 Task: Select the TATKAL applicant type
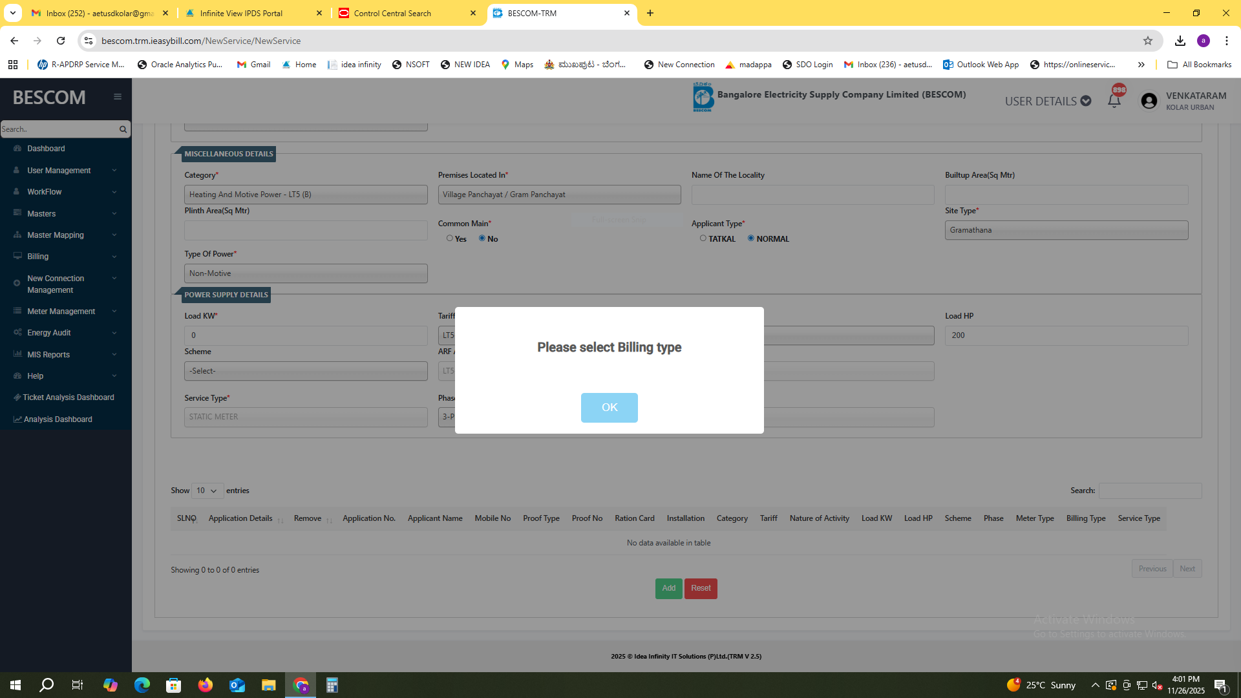tap(703, 238)
